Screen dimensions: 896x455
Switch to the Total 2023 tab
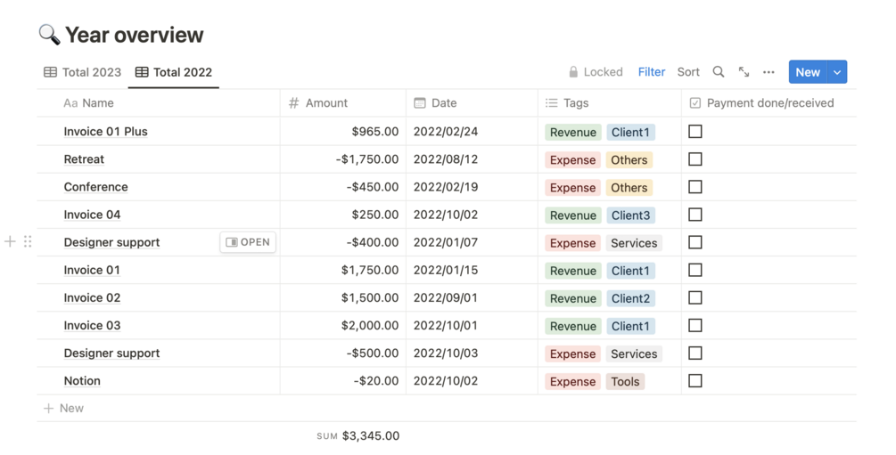click(x=83, y=72)
